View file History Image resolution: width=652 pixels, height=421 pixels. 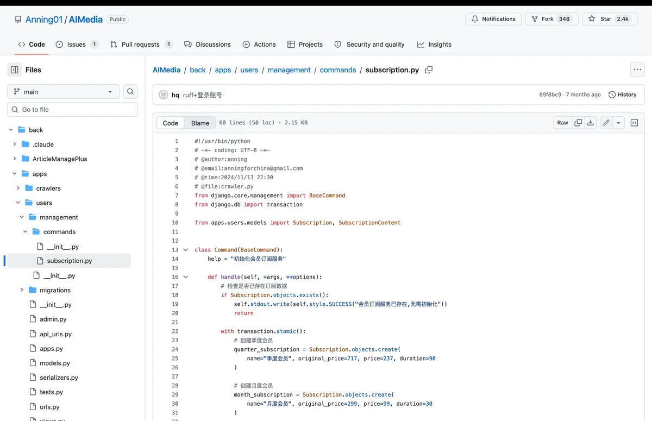tap(622, 95)
